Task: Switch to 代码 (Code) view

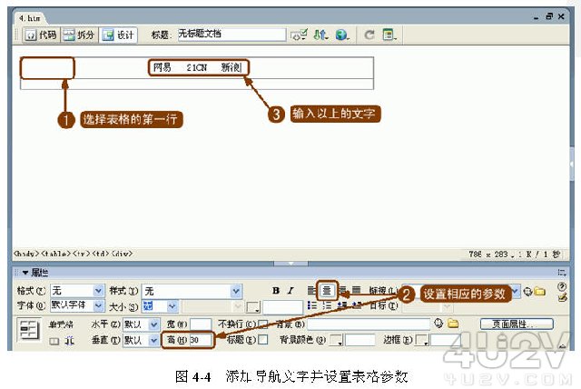Action: [x=40, y=35]
